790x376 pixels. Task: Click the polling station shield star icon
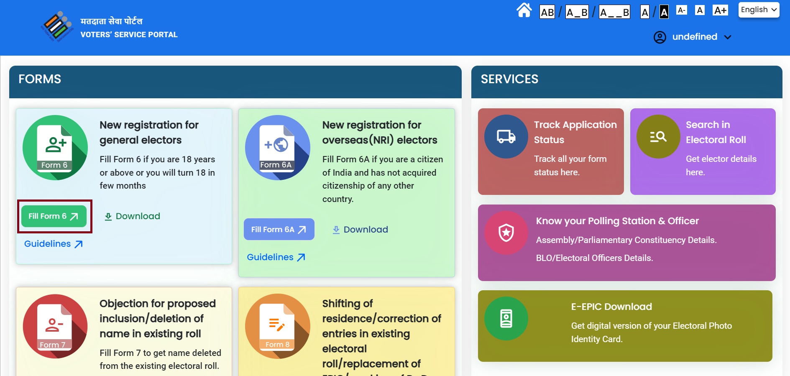506,233
